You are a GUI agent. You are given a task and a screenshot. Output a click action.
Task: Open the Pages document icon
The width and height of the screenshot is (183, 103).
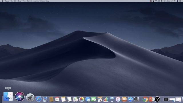coord(100,99)
